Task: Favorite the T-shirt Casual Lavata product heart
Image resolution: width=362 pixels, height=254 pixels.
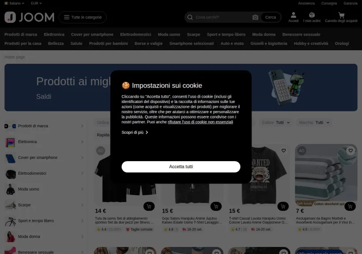Action: coord(283,151)
